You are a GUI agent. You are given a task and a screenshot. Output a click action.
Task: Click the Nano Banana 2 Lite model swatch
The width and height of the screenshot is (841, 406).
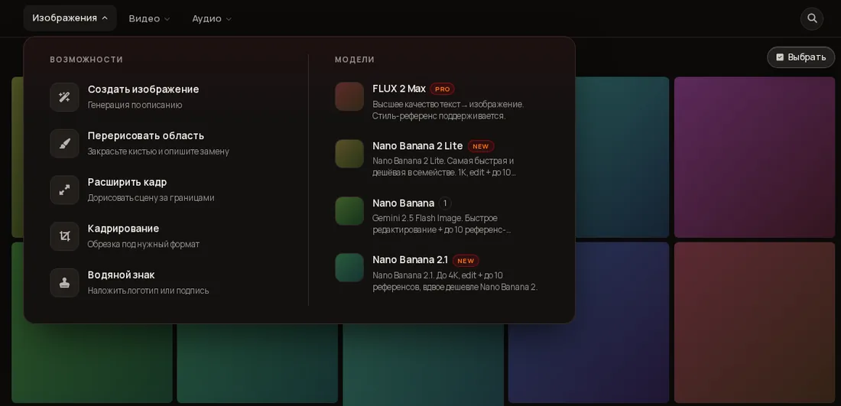(x=349, y=154)
